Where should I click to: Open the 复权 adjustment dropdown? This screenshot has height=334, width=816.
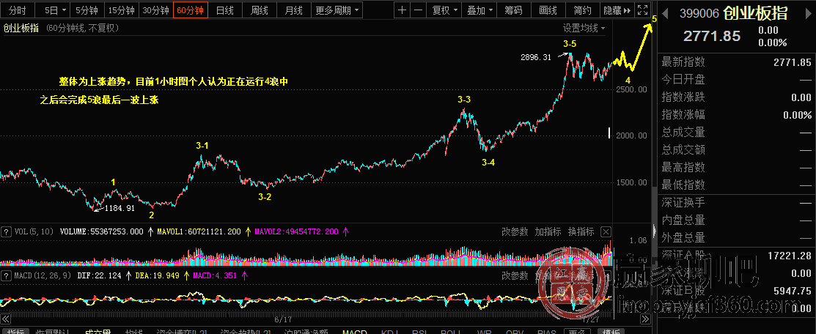click(x=444, y=10)
